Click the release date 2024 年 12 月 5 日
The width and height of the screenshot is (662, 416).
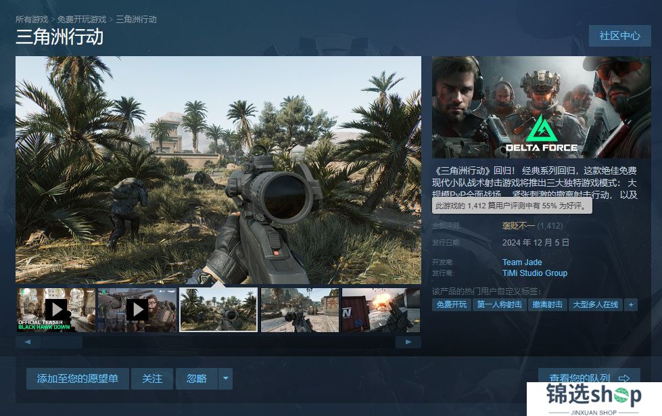(536, 243)
